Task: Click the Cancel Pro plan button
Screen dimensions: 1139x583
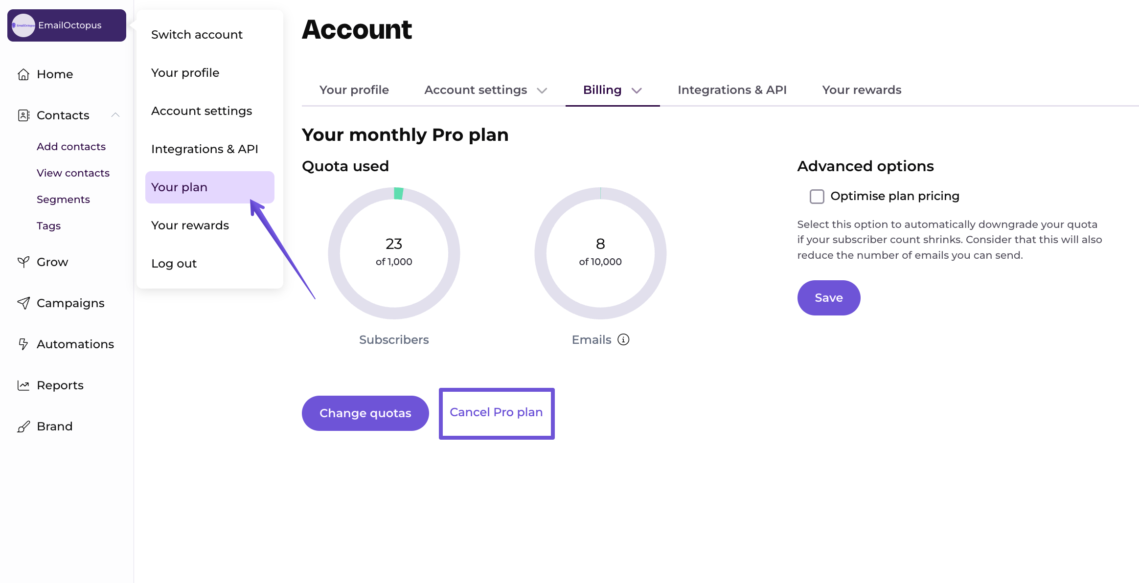Action: click(496, 412)
